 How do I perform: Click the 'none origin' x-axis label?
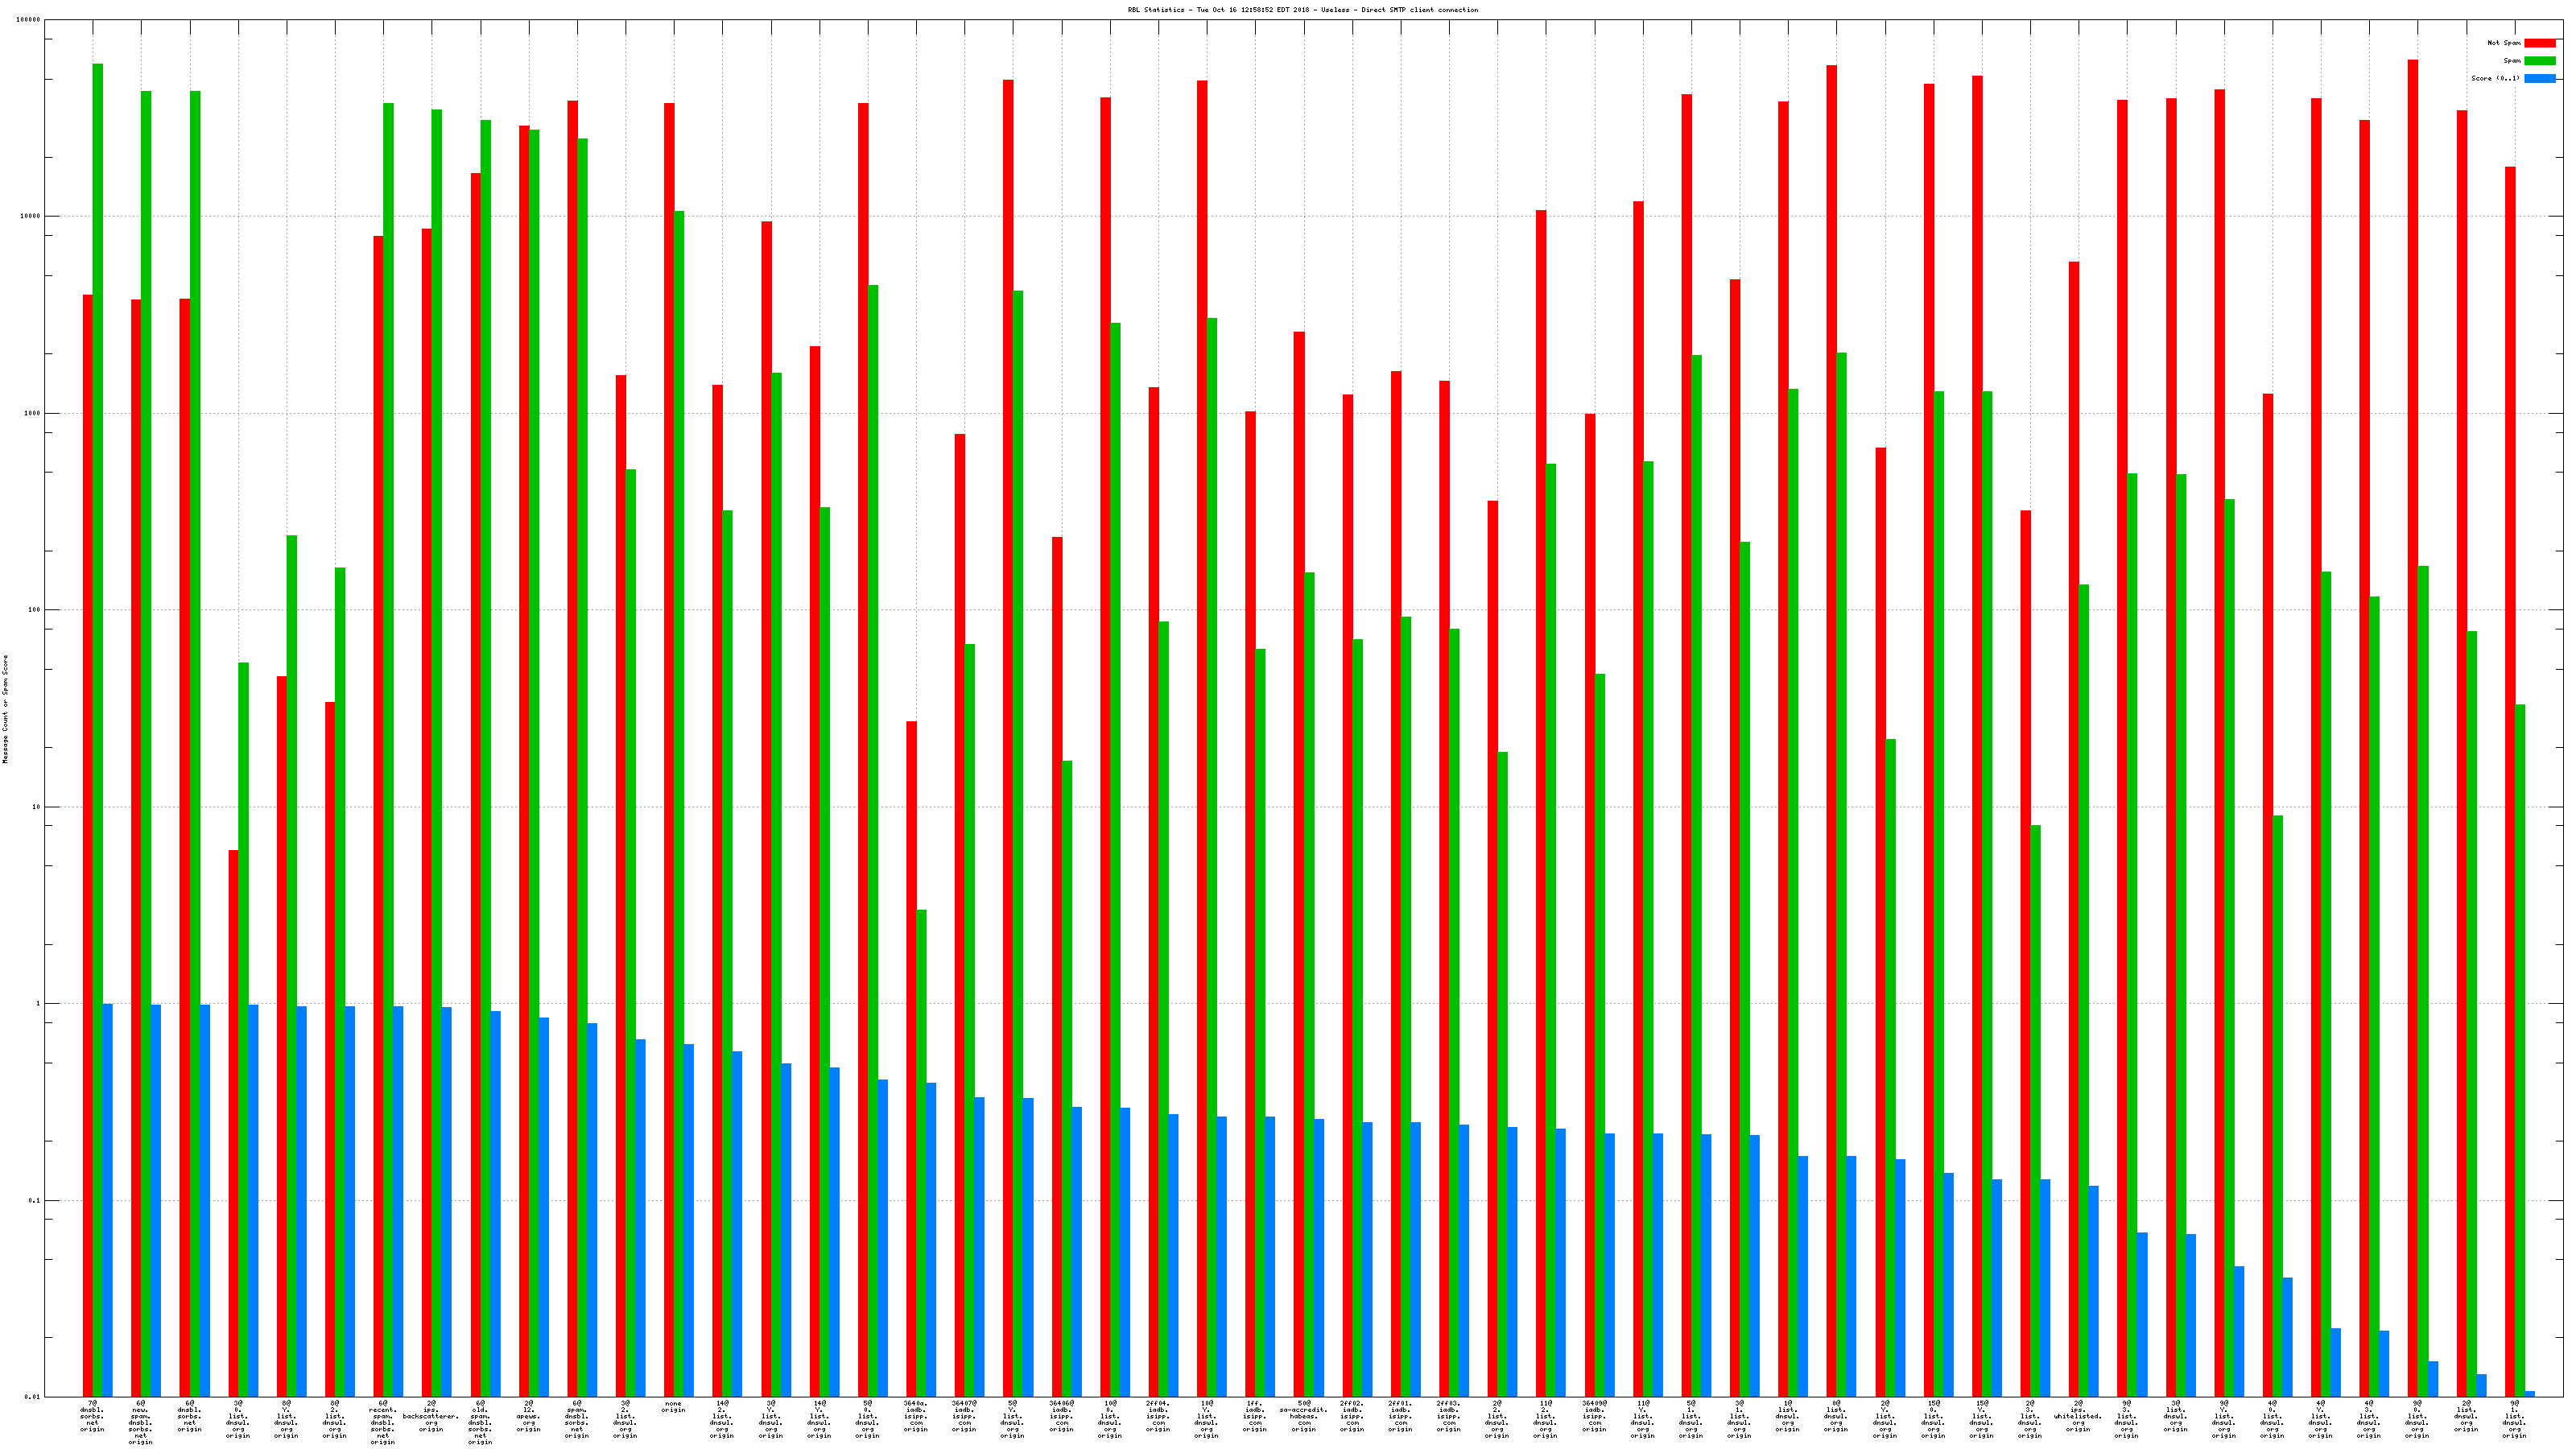coord(673,1407)
